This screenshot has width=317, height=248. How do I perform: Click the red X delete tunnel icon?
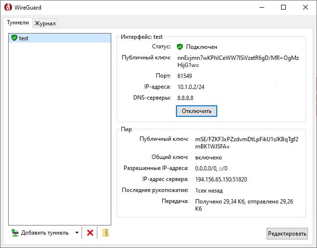click(90, 233)
